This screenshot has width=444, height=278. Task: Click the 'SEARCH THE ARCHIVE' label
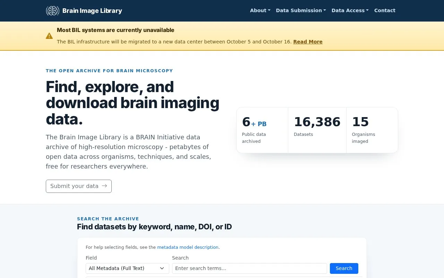click(x=108, y=219)
